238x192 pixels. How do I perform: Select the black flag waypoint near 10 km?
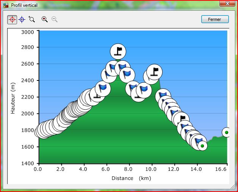point(155,71)
